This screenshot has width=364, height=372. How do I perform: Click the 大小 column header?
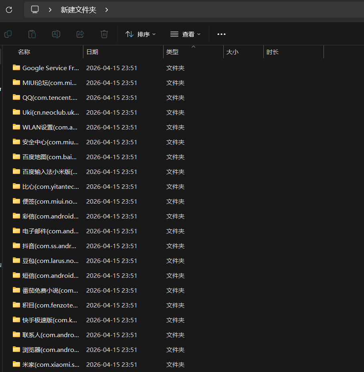tap(233, 52)
